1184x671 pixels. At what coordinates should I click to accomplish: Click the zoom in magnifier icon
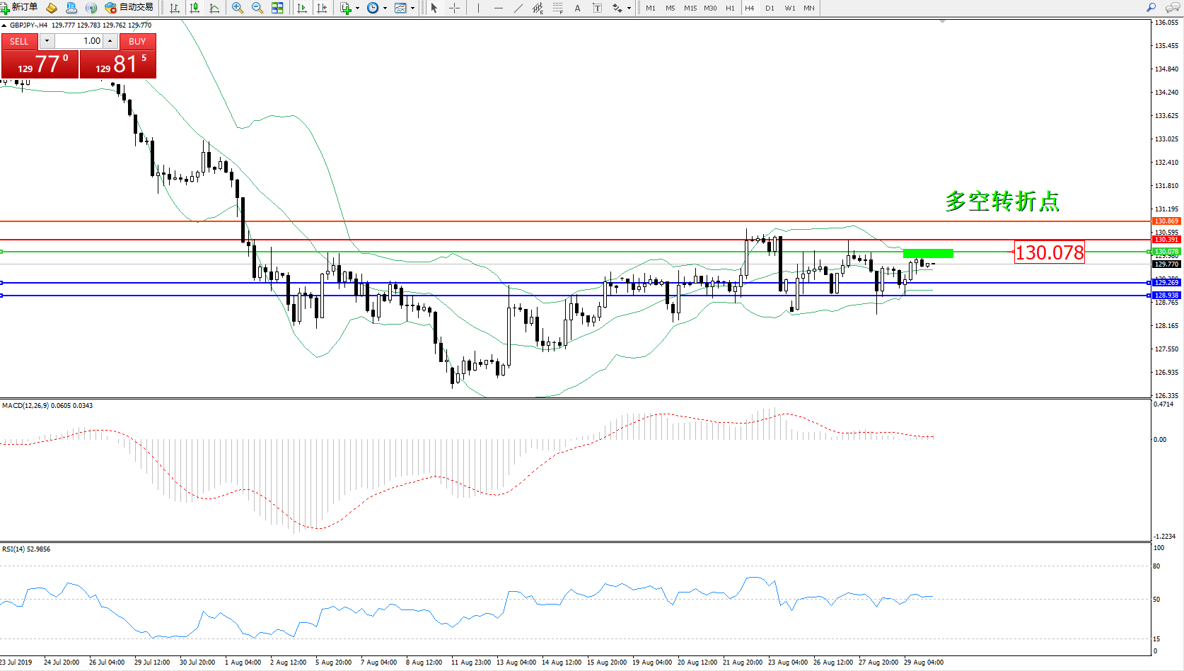(238, 8)
